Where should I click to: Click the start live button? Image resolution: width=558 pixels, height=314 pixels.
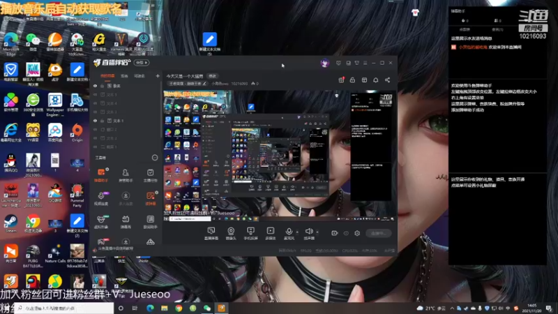[378, 233]
